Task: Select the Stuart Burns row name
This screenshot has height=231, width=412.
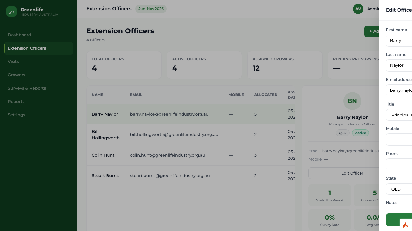Action: [x=105, y=175]
